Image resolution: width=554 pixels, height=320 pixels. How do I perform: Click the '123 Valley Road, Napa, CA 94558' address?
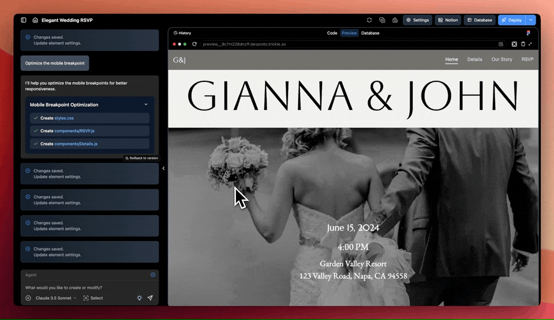coord(353,276)
